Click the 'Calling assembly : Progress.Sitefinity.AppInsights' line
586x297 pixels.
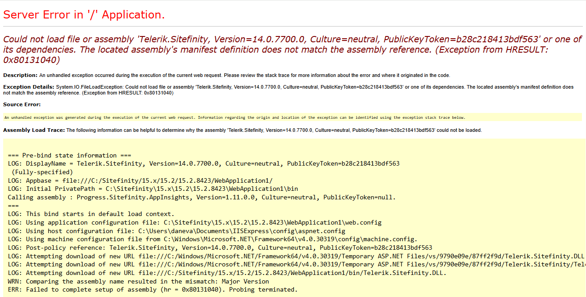(x=202, y=197)
